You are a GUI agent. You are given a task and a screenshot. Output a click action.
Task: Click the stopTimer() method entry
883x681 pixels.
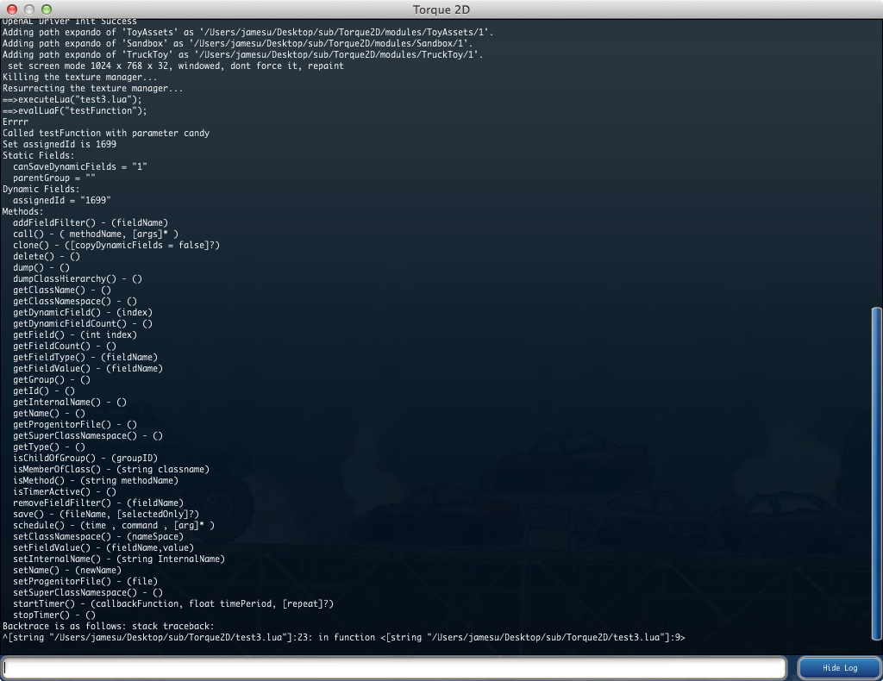tap(54, 615)
